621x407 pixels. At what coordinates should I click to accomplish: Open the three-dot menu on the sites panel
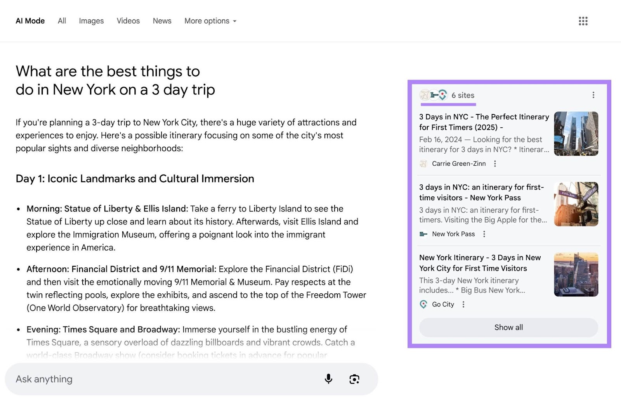point(593,94)
